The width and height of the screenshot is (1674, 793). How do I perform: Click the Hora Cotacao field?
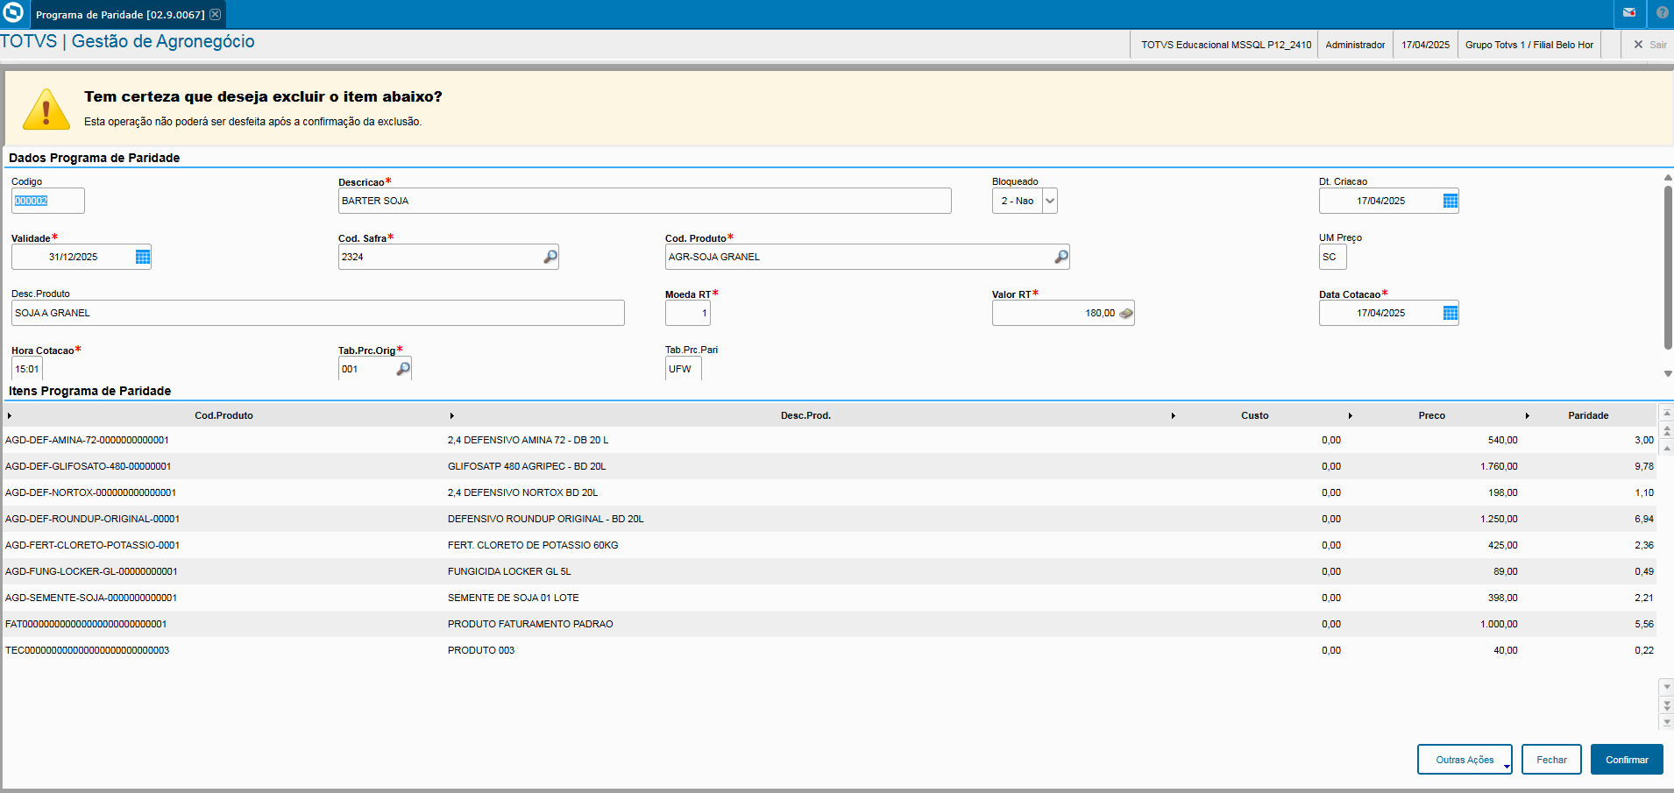pos(27,369)
